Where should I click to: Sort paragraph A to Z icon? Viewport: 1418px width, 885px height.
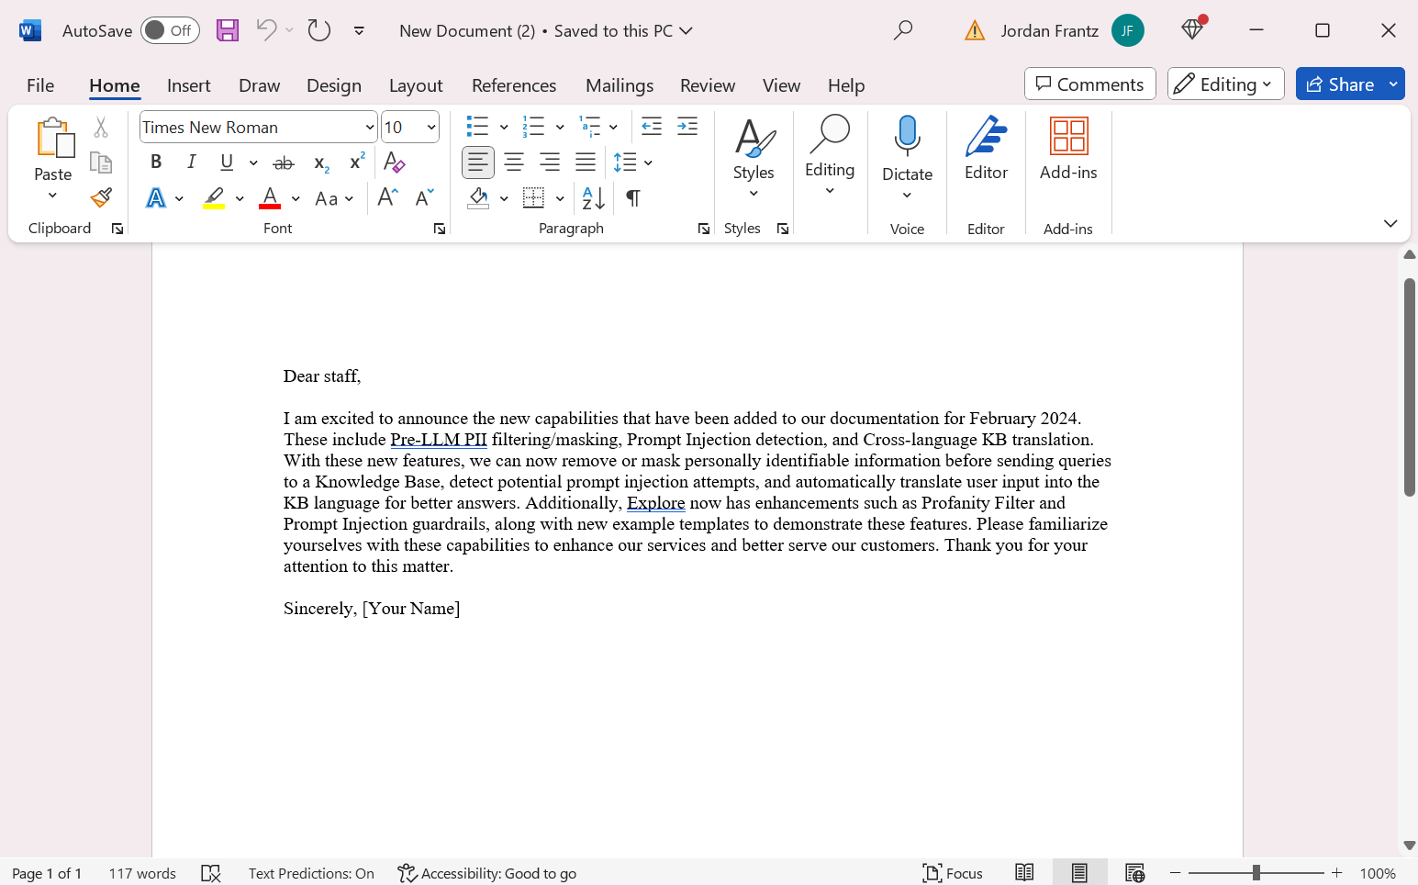[x=594, y=198]
